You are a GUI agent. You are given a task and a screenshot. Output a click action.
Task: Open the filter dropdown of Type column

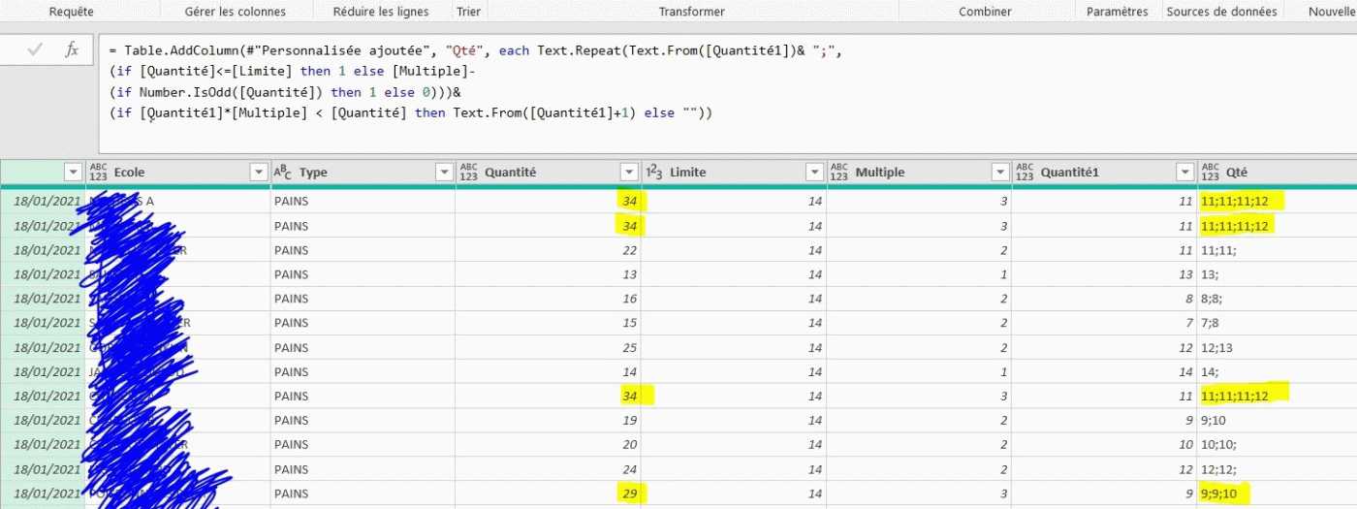[444, 172]
